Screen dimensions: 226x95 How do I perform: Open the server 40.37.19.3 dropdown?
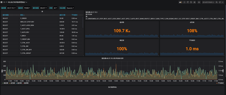(x=11, y=8)
